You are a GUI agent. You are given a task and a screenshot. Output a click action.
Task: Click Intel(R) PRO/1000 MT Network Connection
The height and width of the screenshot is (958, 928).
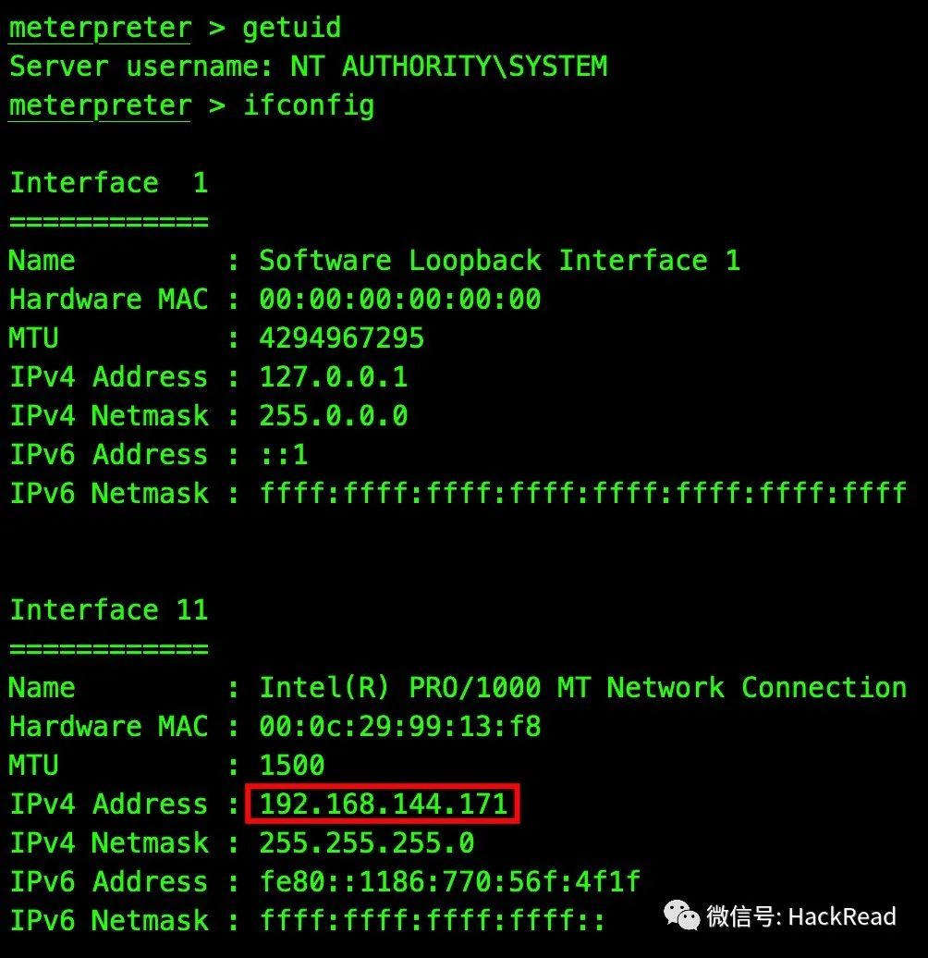point(583,688)
